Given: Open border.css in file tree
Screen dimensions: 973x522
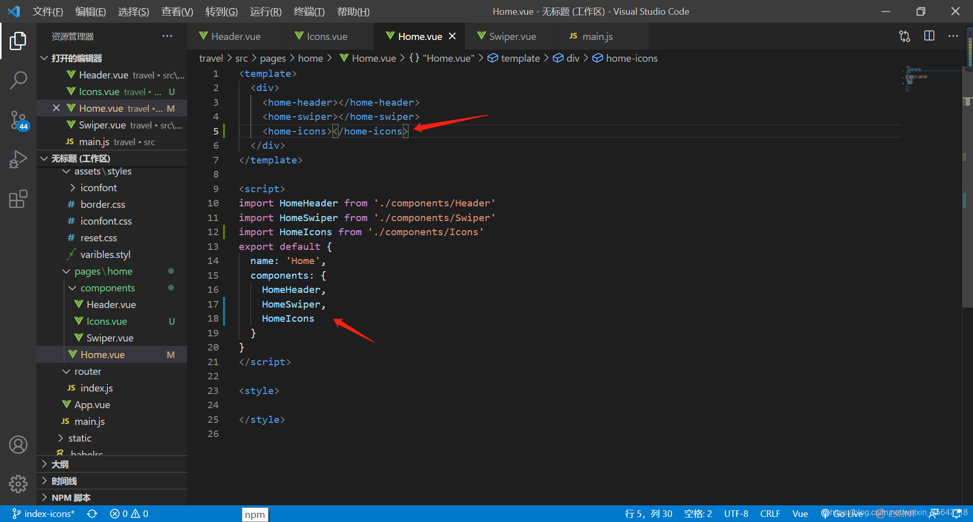Looking at the screenshot, I should [111, 204].
